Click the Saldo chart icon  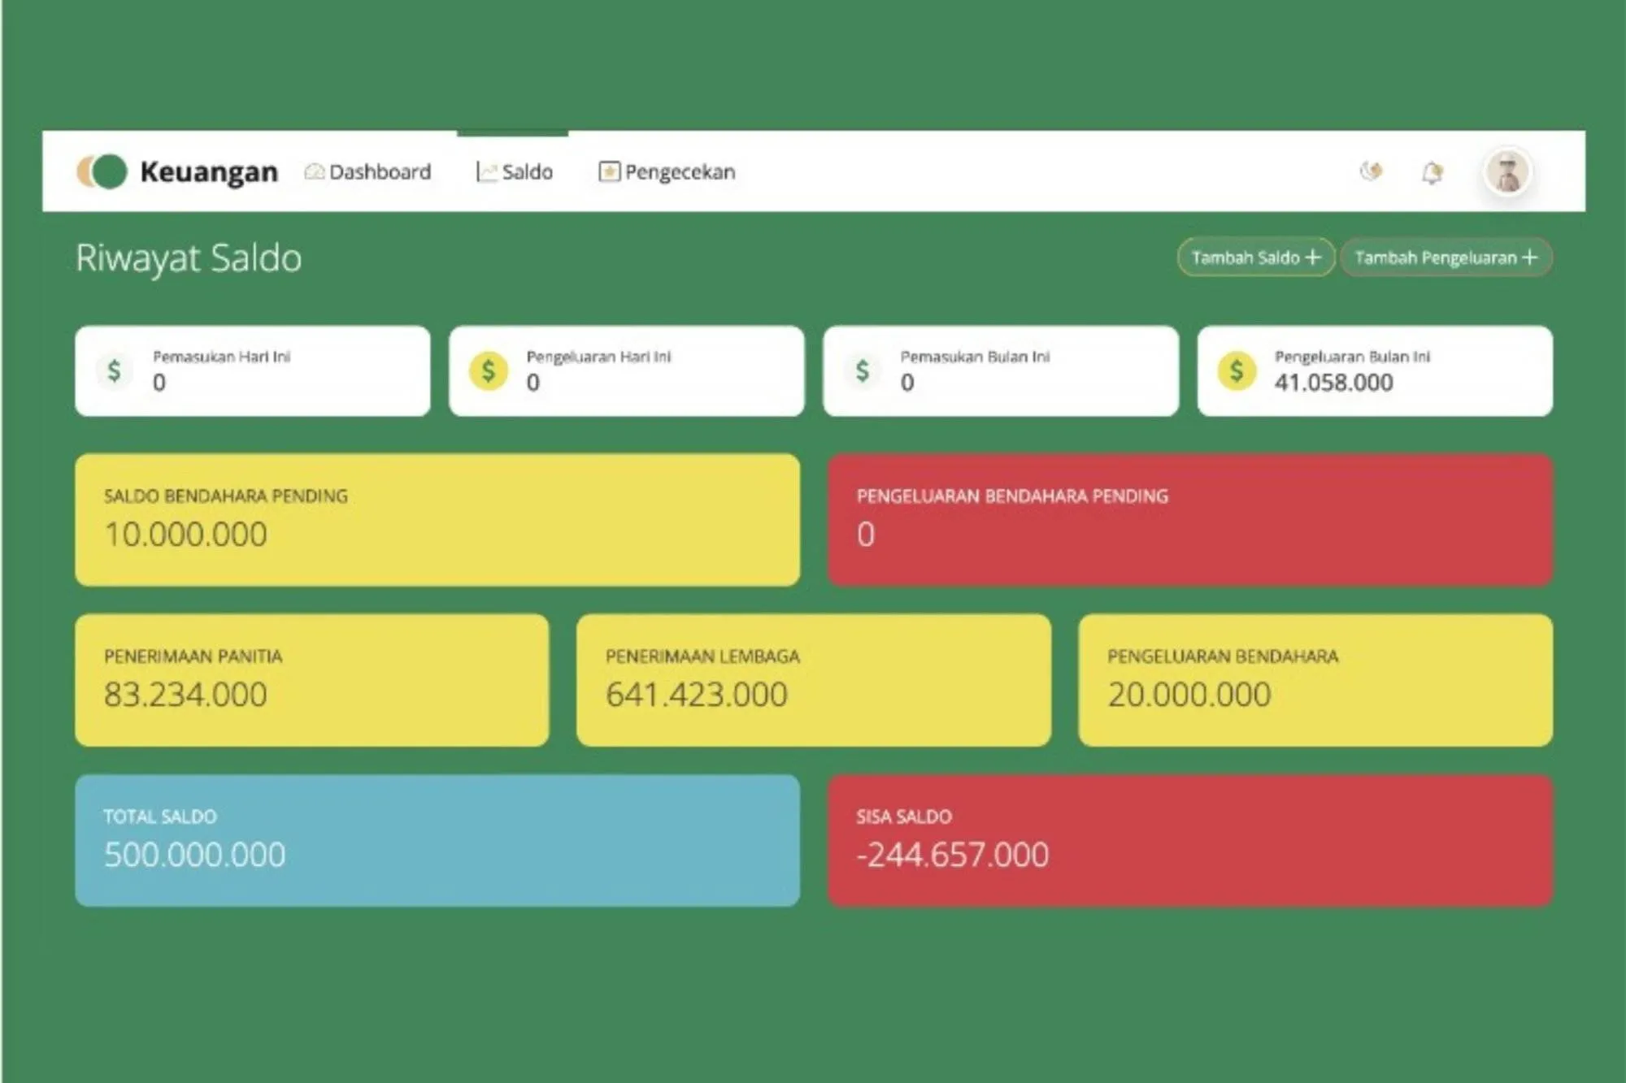pos(485,171)
